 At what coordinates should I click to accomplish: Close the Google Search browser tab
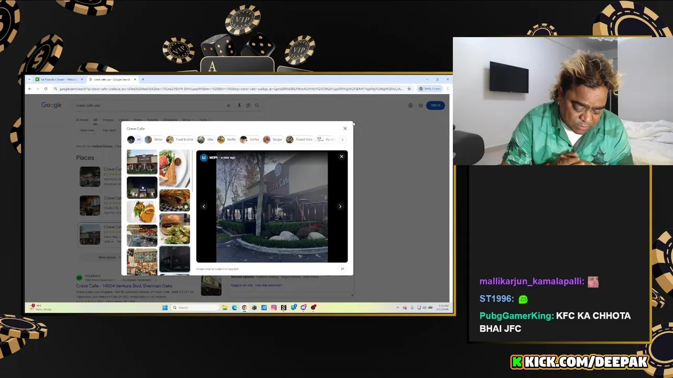[135, 79]
